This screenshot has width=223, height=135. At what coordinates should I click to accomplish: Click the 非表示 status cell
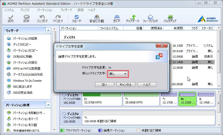(208, 56)
